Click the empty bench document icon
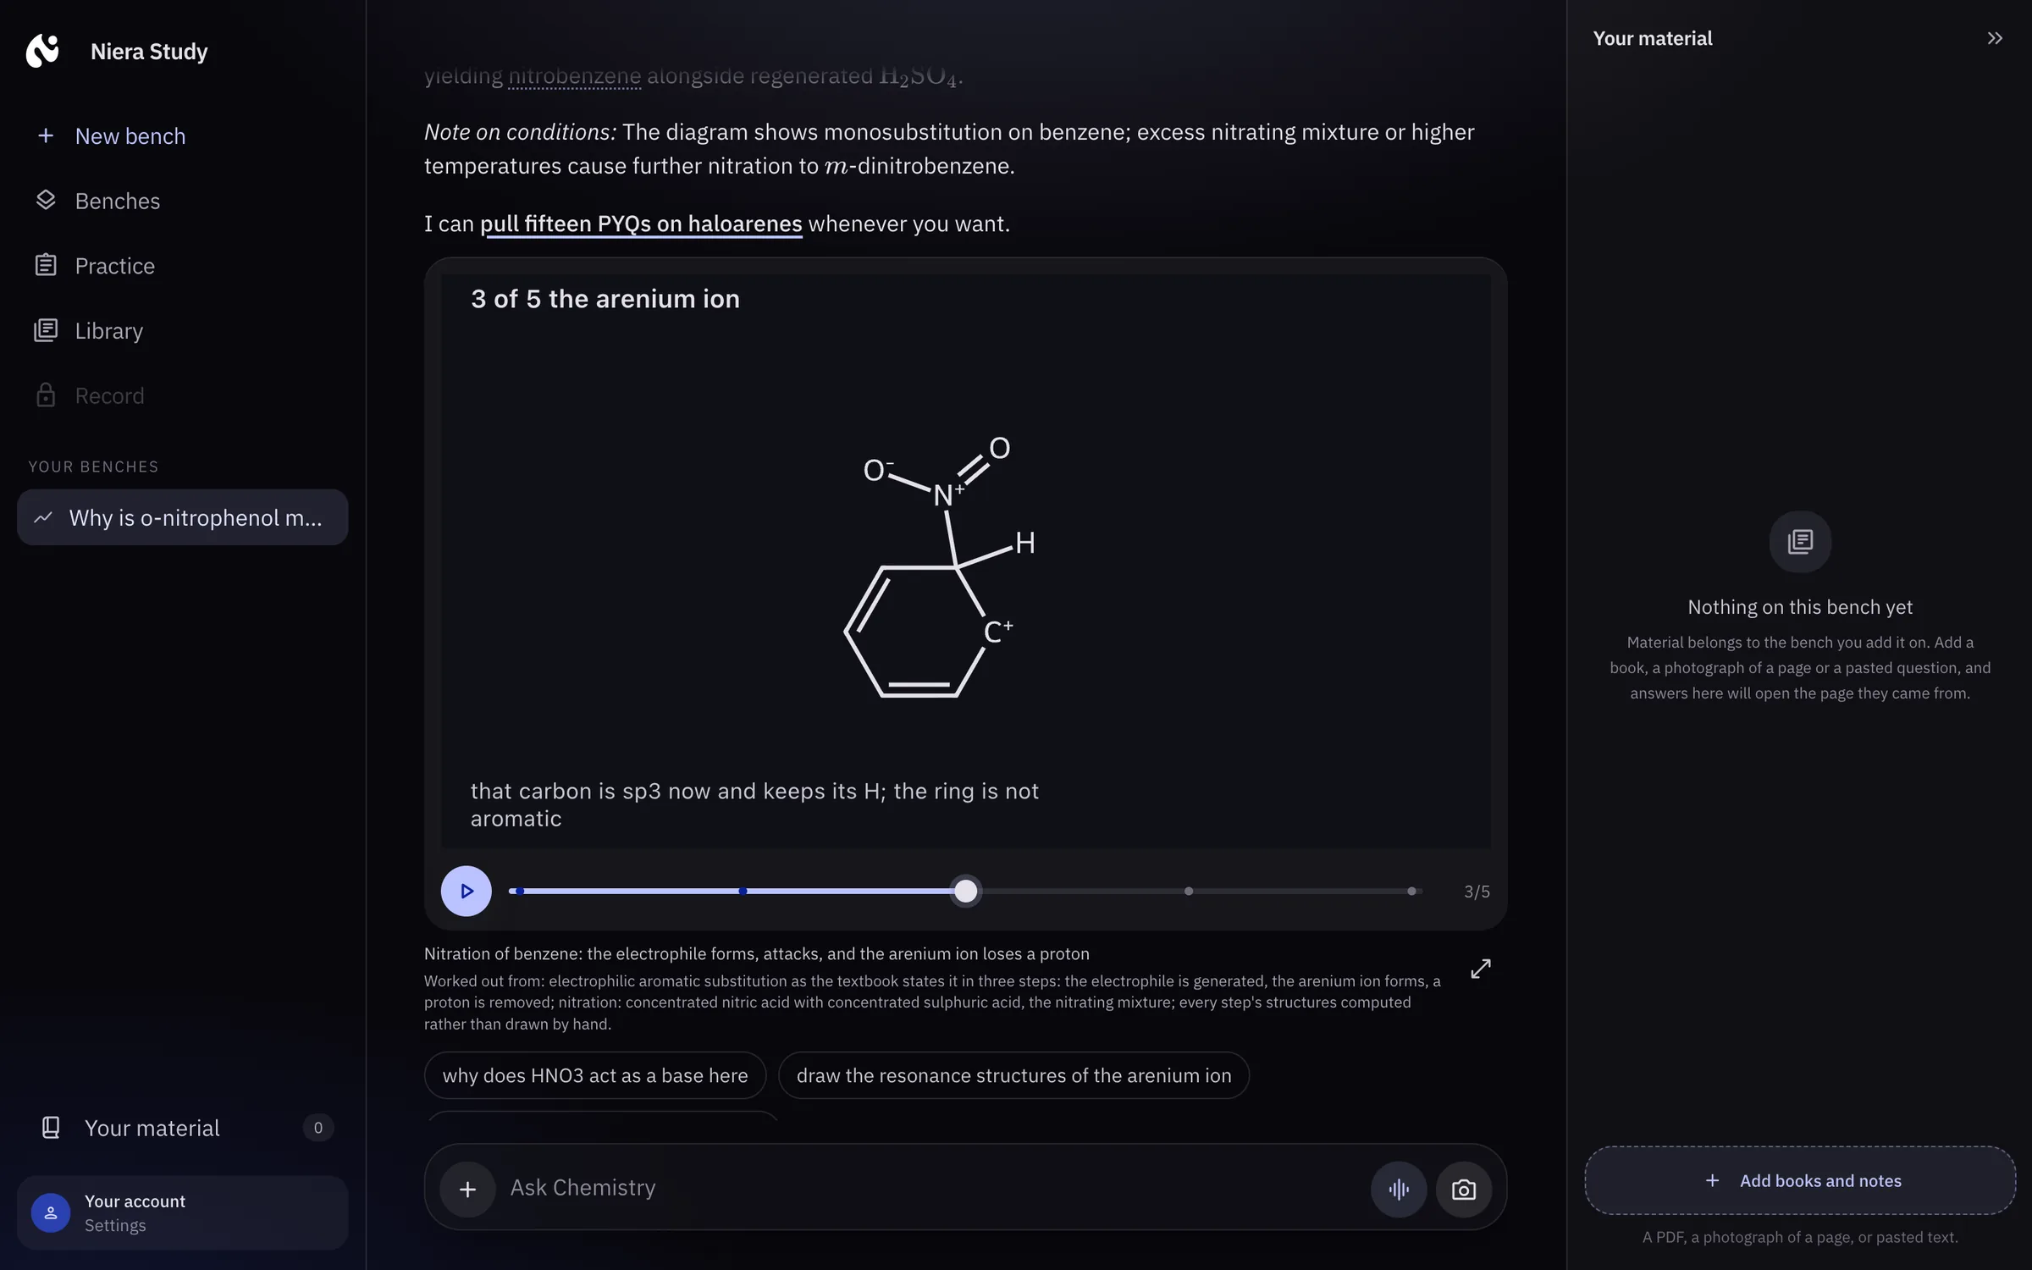 pos(1800,541)
